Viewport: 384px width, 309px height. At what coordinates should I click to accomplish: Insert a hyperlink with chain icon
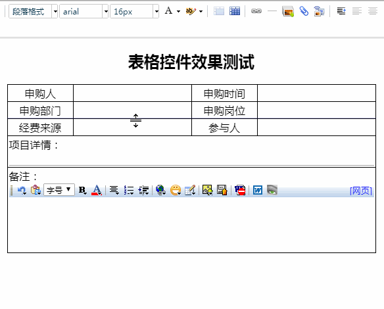[x=256, y=11]
